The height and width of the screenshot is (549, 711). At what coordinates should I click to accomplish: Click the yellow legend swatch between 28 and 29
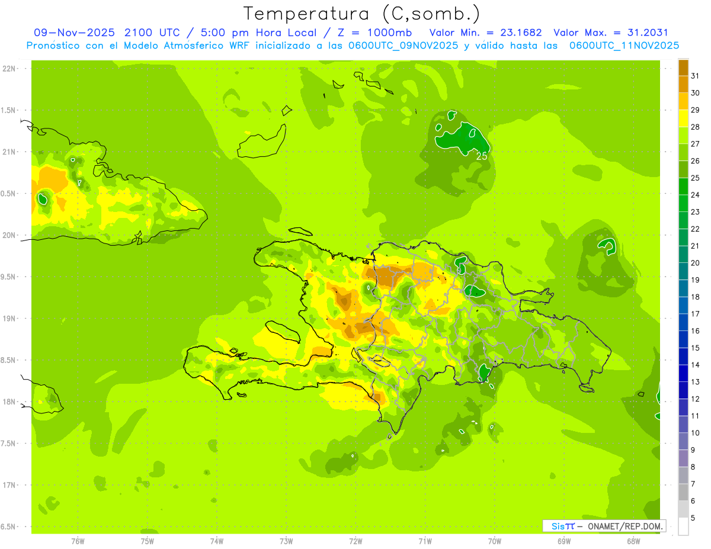tap(683, 118)
